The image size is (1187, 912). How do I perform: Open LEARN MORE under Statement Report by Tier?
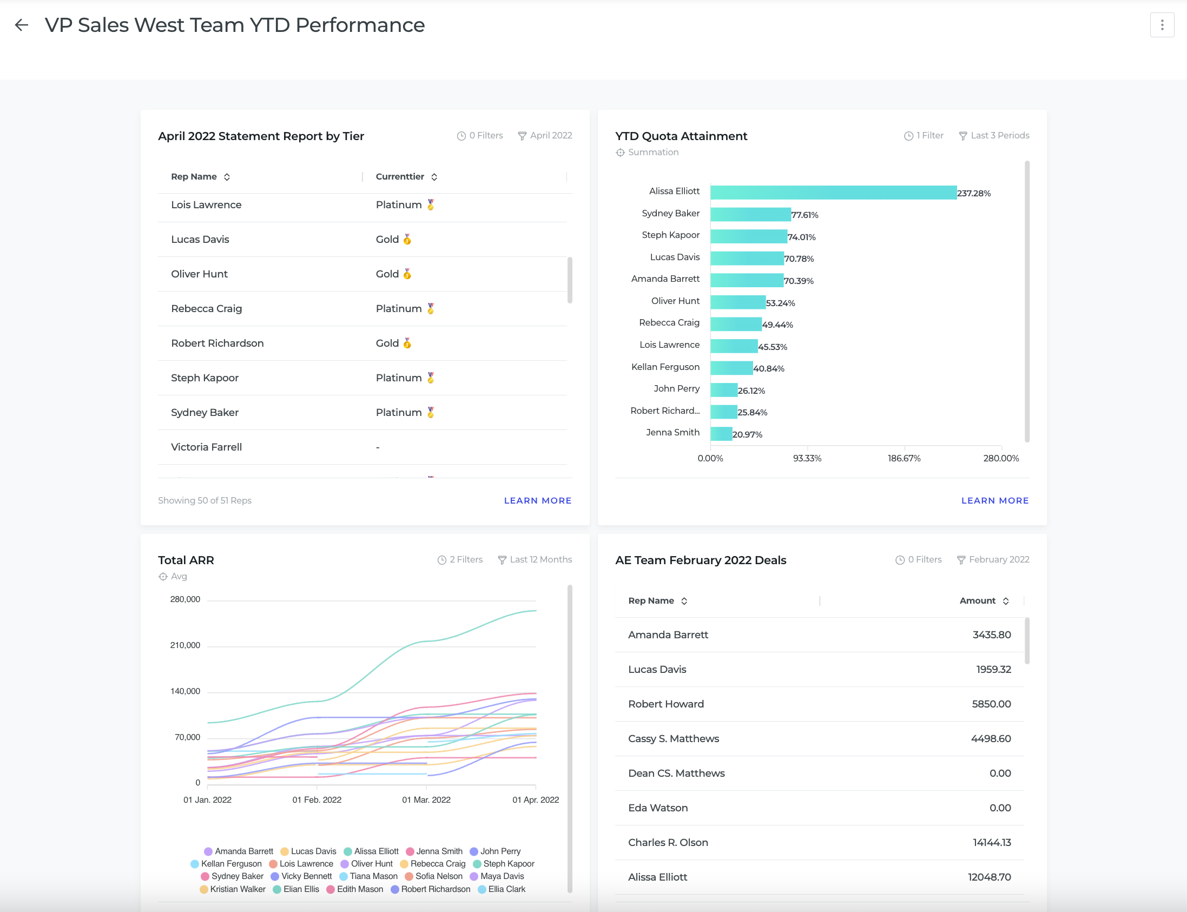click(538, 500)
